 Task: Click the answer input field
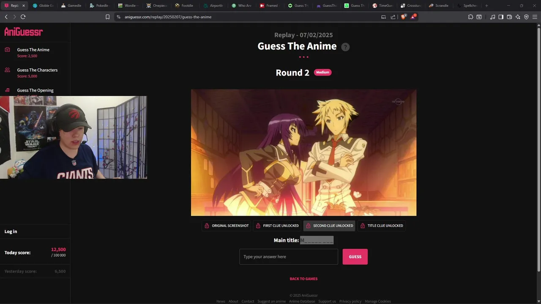tap(289, 257)
